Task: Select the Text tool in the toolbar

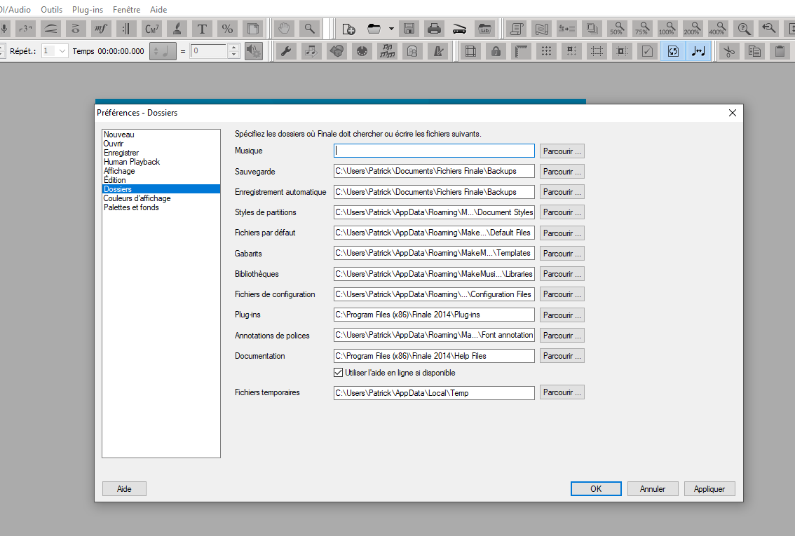Action: (x=202, y=29)
